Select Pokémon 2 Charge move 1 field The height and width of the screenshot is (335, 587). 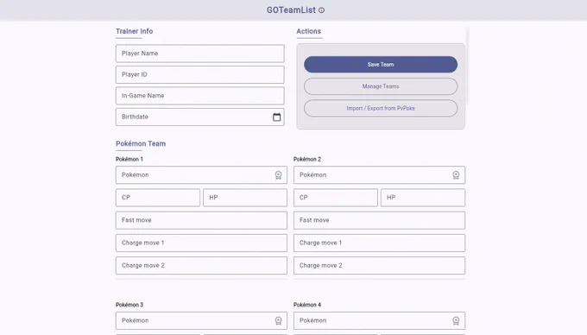[379, 243]
